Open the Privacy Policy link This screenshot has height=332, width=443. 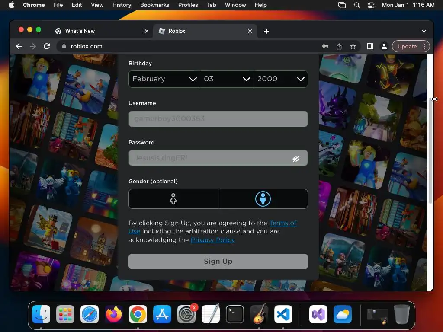pyautogui.click(x=213, y=240)
